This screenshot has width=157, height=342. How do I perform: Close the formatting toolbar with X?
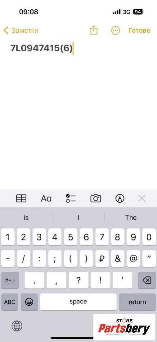click(x=142, y=199)
